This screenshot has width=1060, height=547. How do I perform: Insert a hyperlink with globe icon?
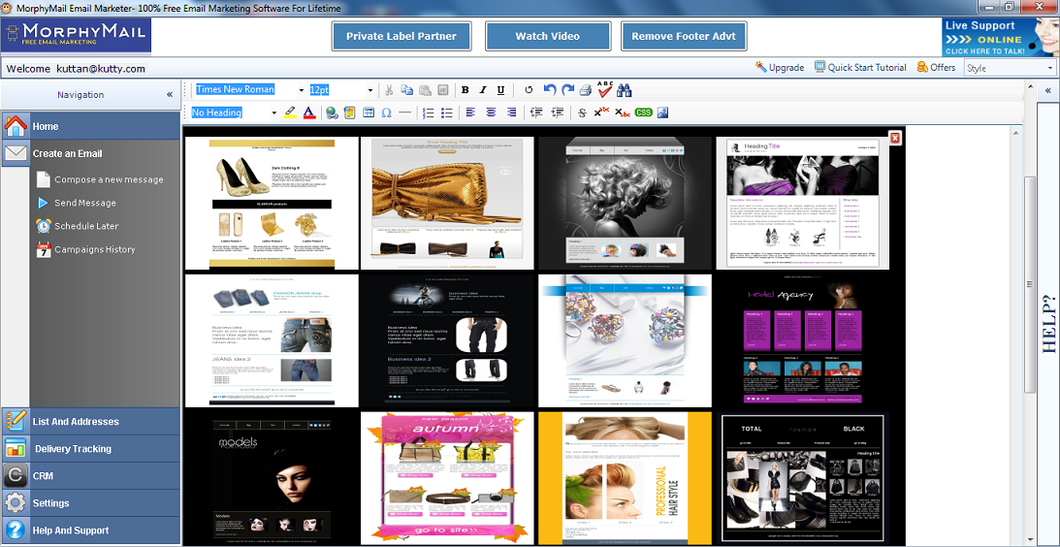point(332,113)
